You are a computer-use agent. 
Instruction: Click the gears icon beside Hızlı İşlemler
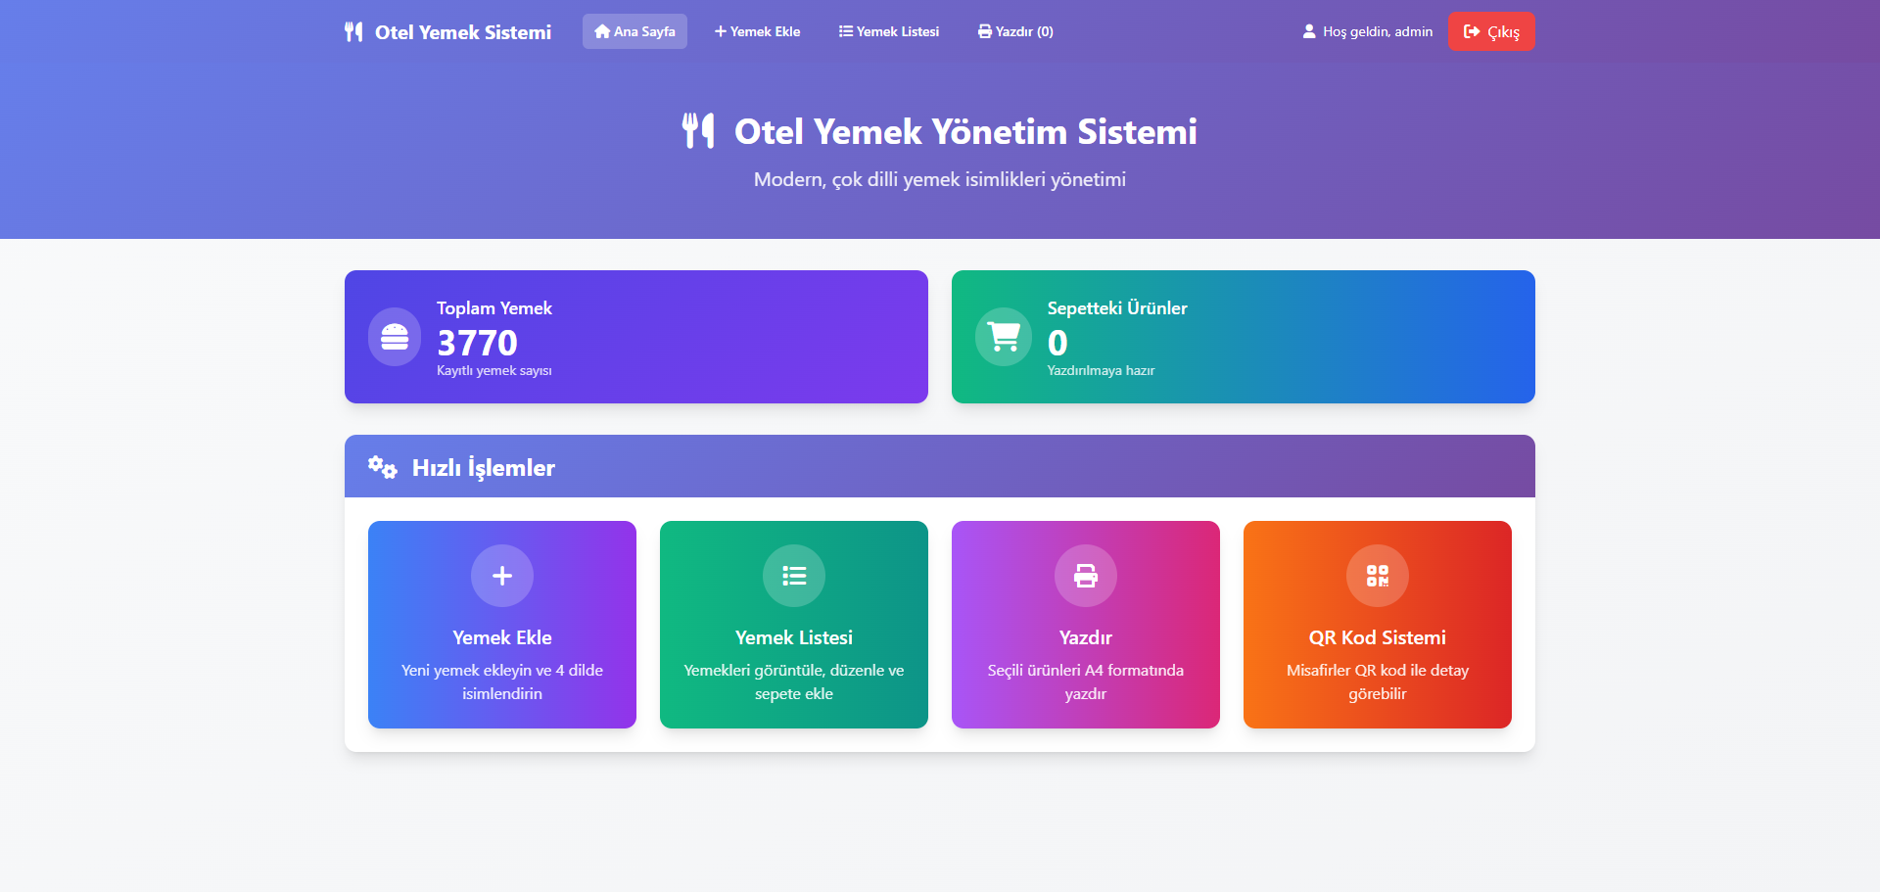(383, 467)
